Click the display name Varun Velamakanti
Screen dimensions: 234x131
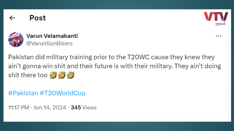52,36
